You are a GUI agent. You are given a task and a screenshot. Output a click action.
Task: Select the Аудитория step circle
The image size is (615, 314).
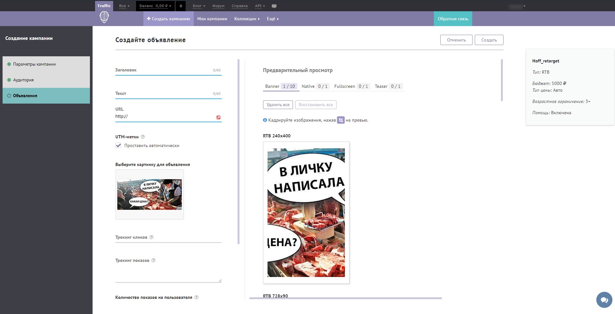9,80
